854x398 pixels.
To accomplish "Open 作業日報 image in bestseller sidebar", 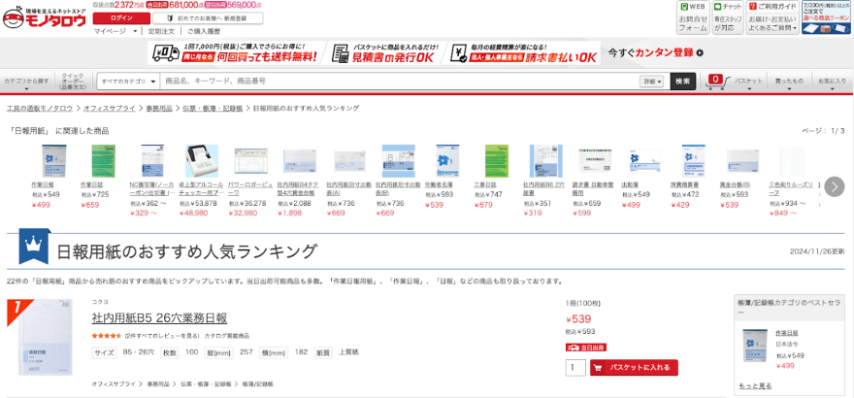I will tap(754, 346).
